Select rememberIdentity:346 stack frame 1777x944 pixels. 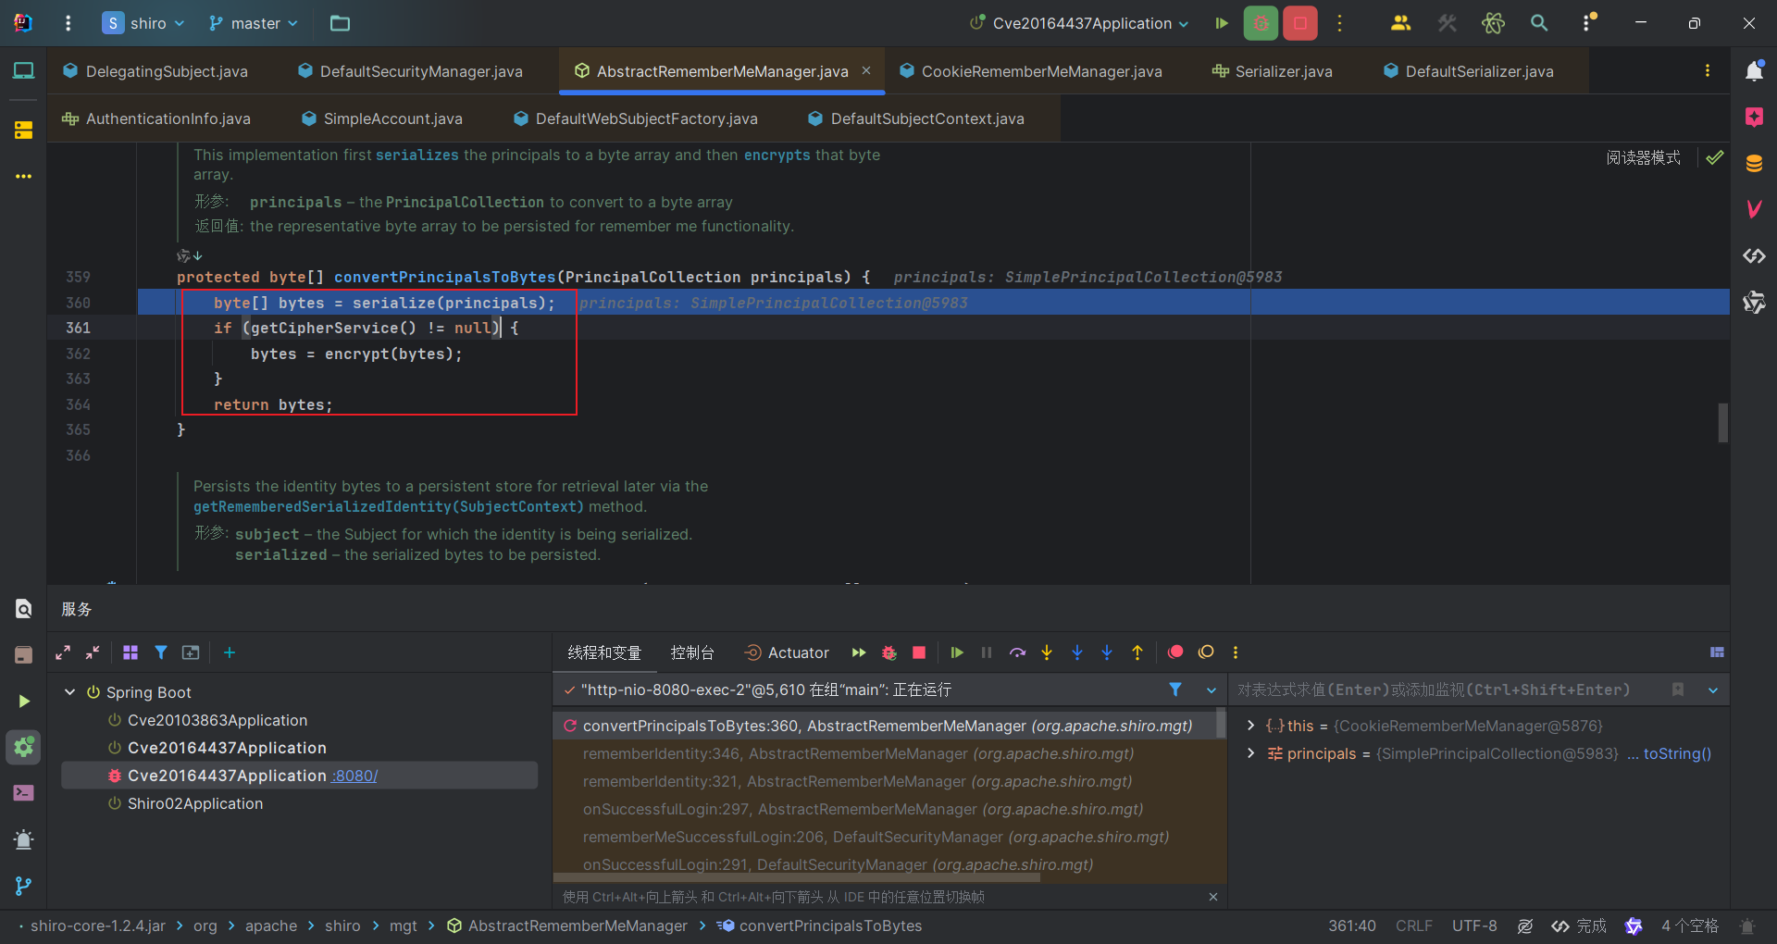click(x=858, y=753)
